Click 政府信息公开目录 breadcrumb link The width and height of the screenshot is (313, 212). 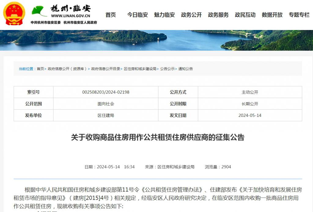106,69
